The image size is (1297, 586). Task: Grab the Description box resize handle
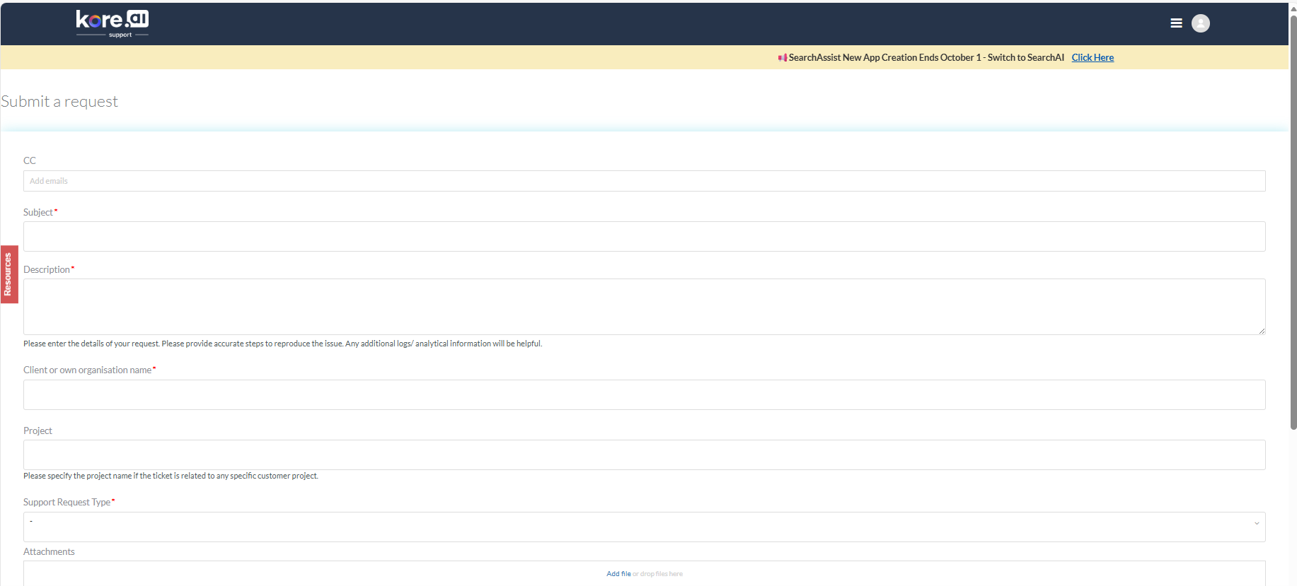[1261, 330]
